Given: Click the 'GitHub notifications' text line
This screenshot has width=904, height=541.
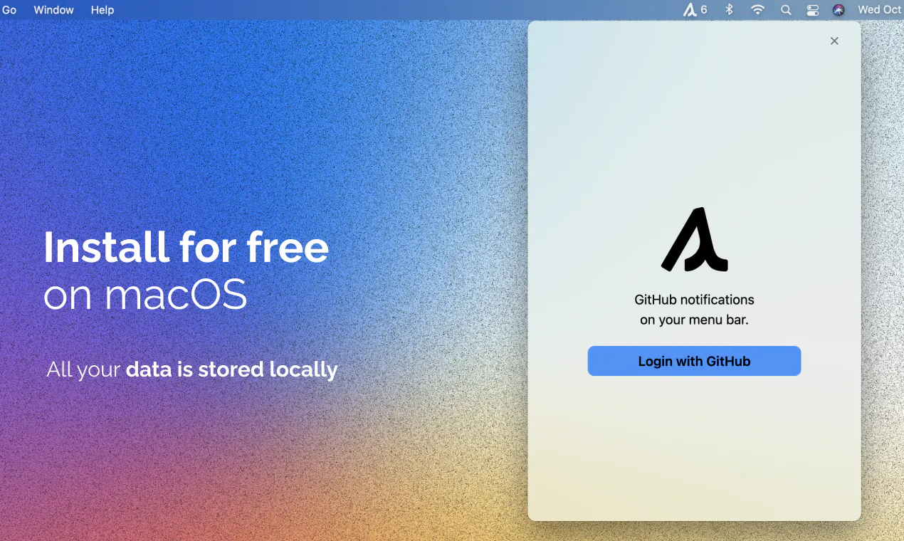Looking at the screenshot, I should (x=694, y=300).
